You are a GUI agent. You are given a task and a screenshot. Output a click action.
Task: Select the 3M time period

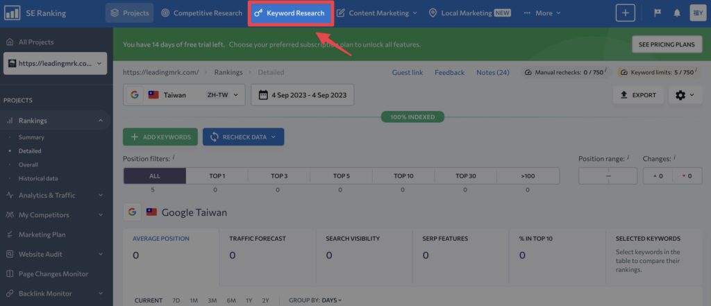tap(212, 300)
